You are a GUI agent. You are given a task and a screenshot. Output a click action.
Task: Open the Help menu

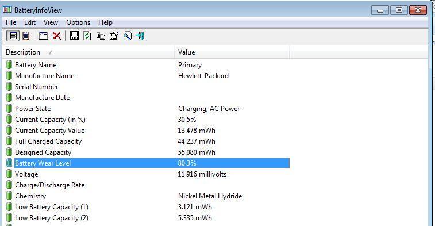tap(105, 22)
